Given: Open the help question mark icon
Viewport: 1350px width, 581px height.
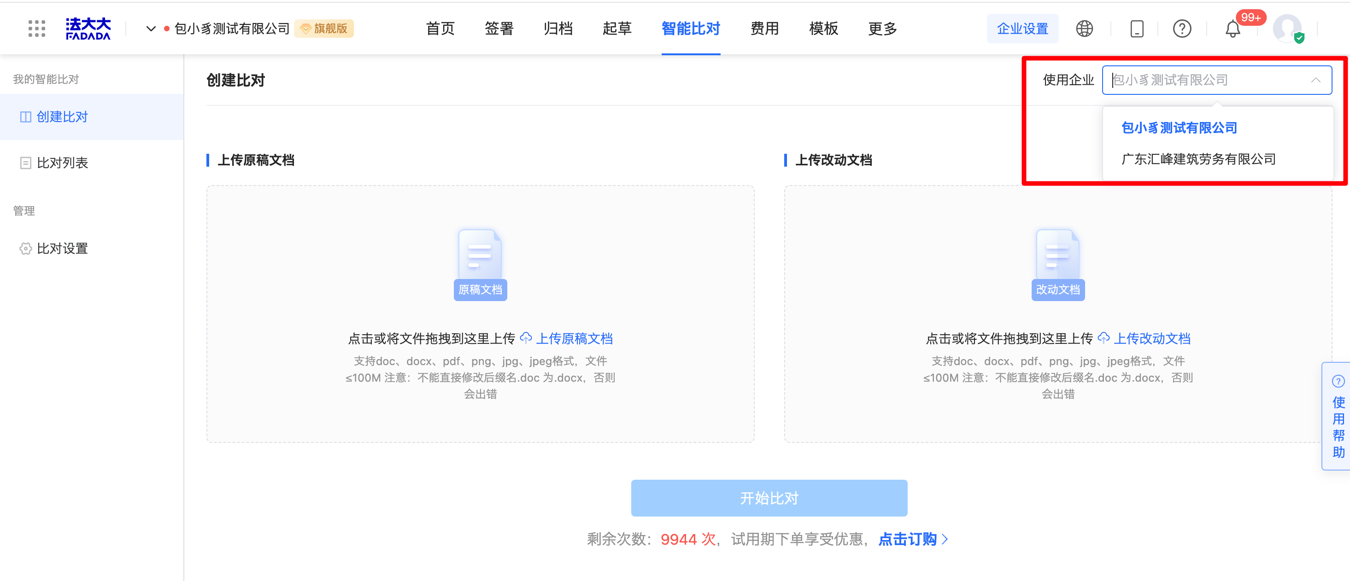Looking at the screenshot, I should tap(1182, 28).
